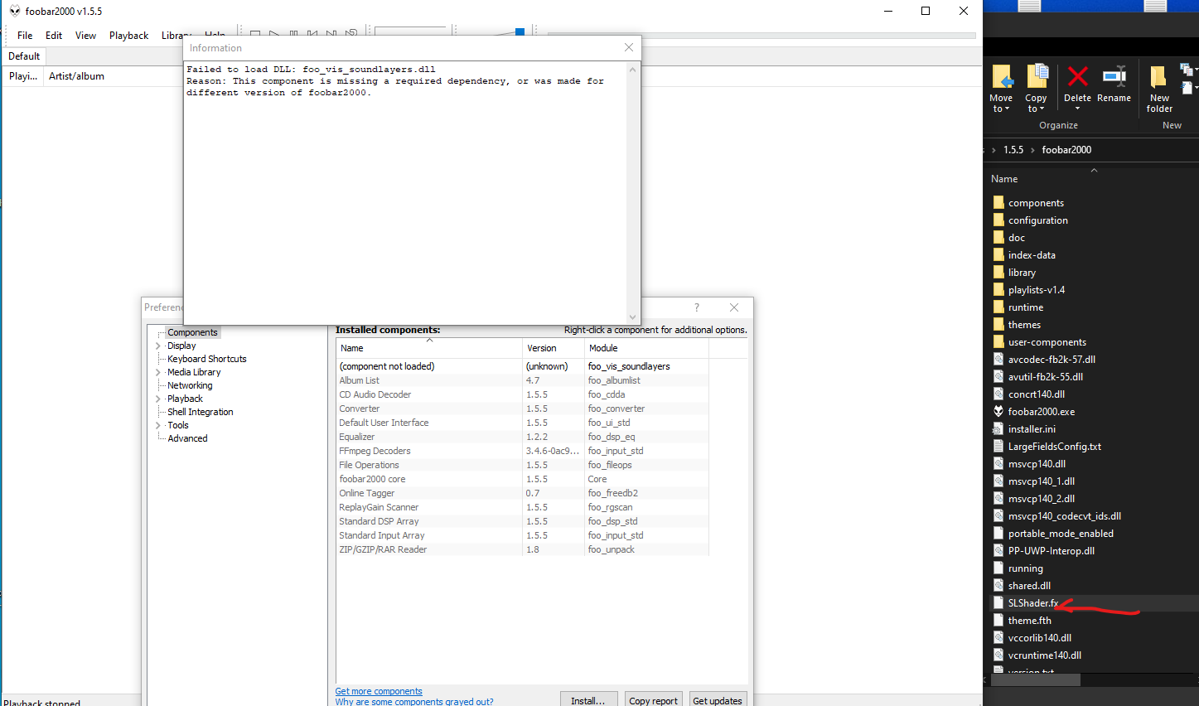Image resolution: width=1199 pixels, height=706 pixels.
Task: Click the volume slider handle
Action: click(x=520, y=32)
